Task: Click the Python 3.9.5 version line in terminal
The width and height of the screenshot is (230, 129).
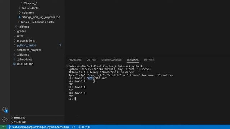Action: (110, 69)
